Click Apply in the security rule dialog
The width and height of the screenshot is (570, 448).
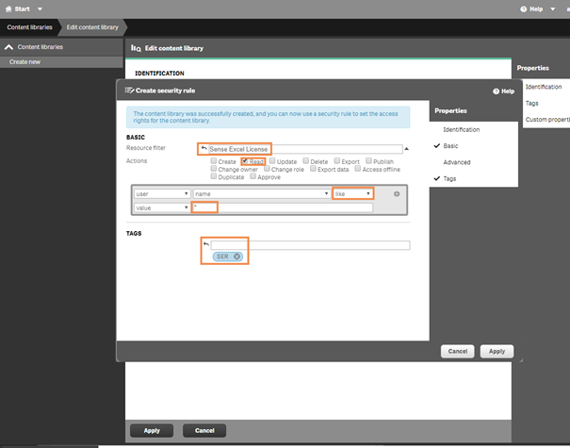497,351
